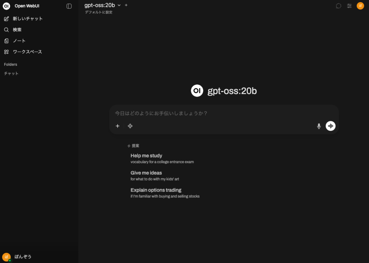This screenshot has height=263, width=369.
Task: Collapse the チャット section
Action: point(11,74)
